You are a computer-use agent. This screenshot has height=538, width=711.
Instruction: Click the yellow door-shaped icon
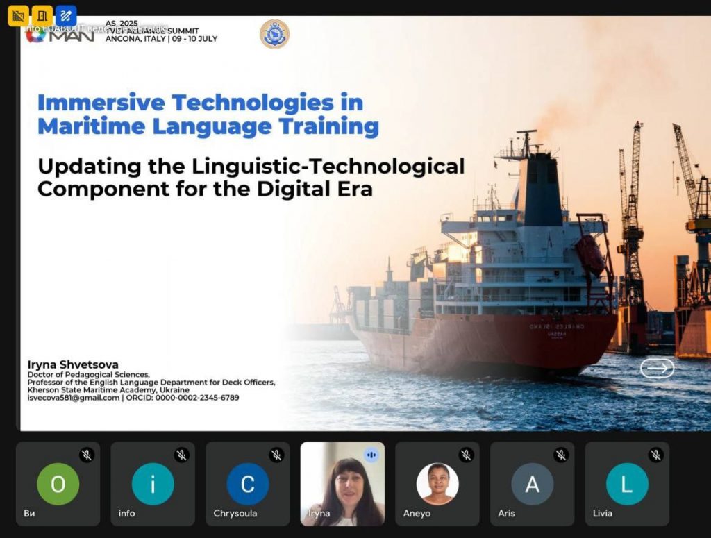click(42, 15)
